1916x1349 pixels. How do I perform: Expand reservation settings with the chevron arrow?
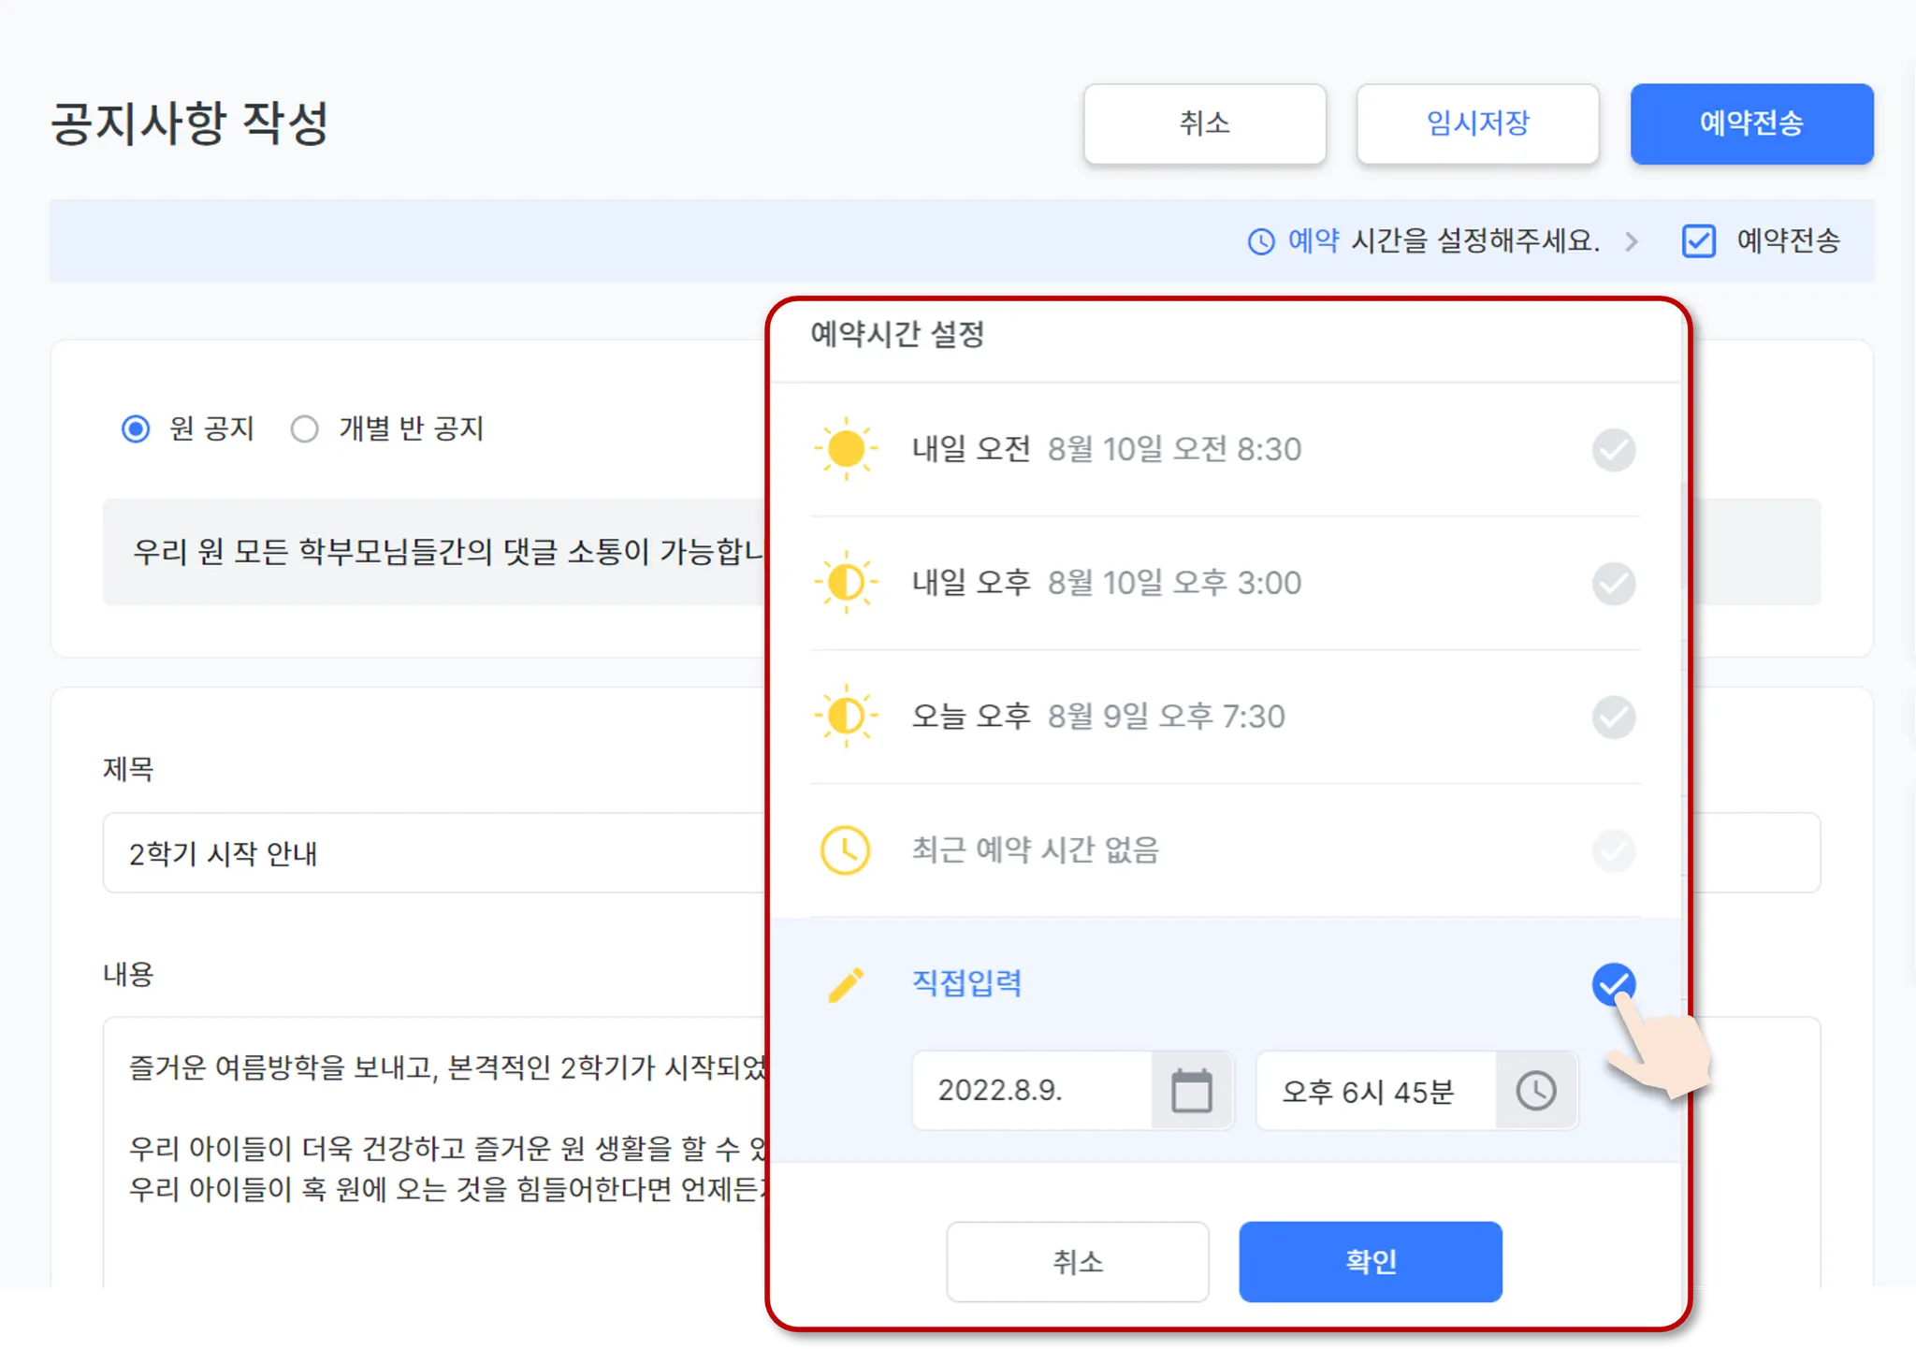click(1632, 241)
